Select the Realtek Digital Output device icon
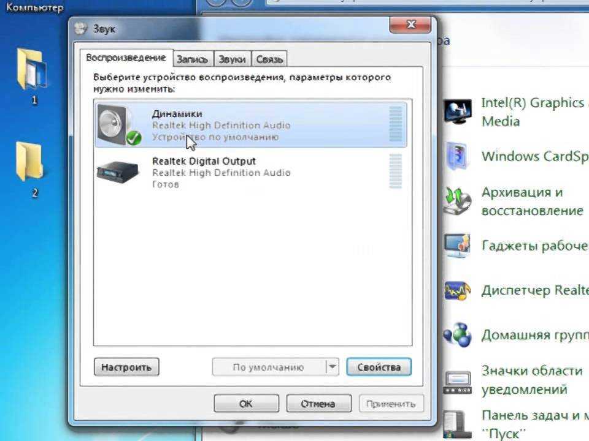The height and width of the screenshot is (441, 589). click(118, 173)
